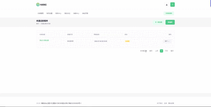Open the 支持 footer link
211x107 pixels.
coord(165,103)
